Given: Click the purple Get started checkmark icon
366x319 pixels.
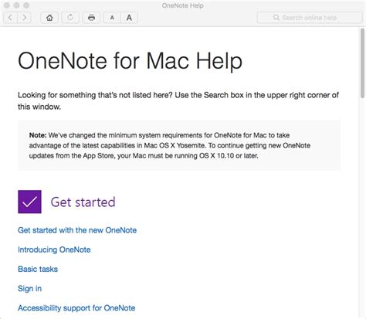Looking at the screenshot, I should click(29, 202).
